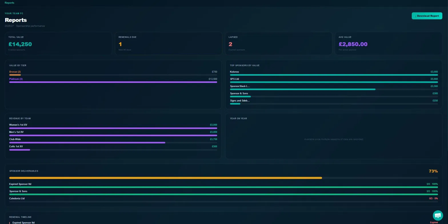The height and width of the screenshot is (224, 448).
Task: Click the Expired status in renewal timeline
Action: [x=434, y=222]
